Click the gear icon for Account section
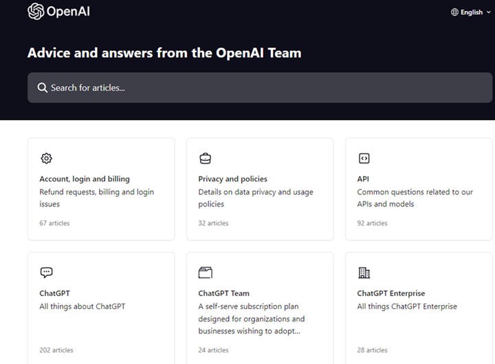The width and height of the screenshot is (495, 364). (x=46, y=159)
